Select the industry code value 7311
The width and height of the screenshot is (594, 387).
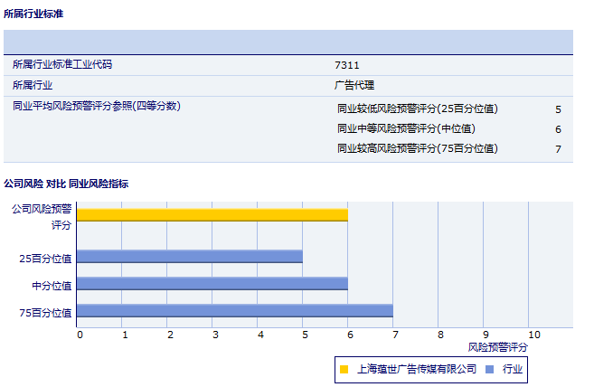pyautogui.click(x=347, y=65)
